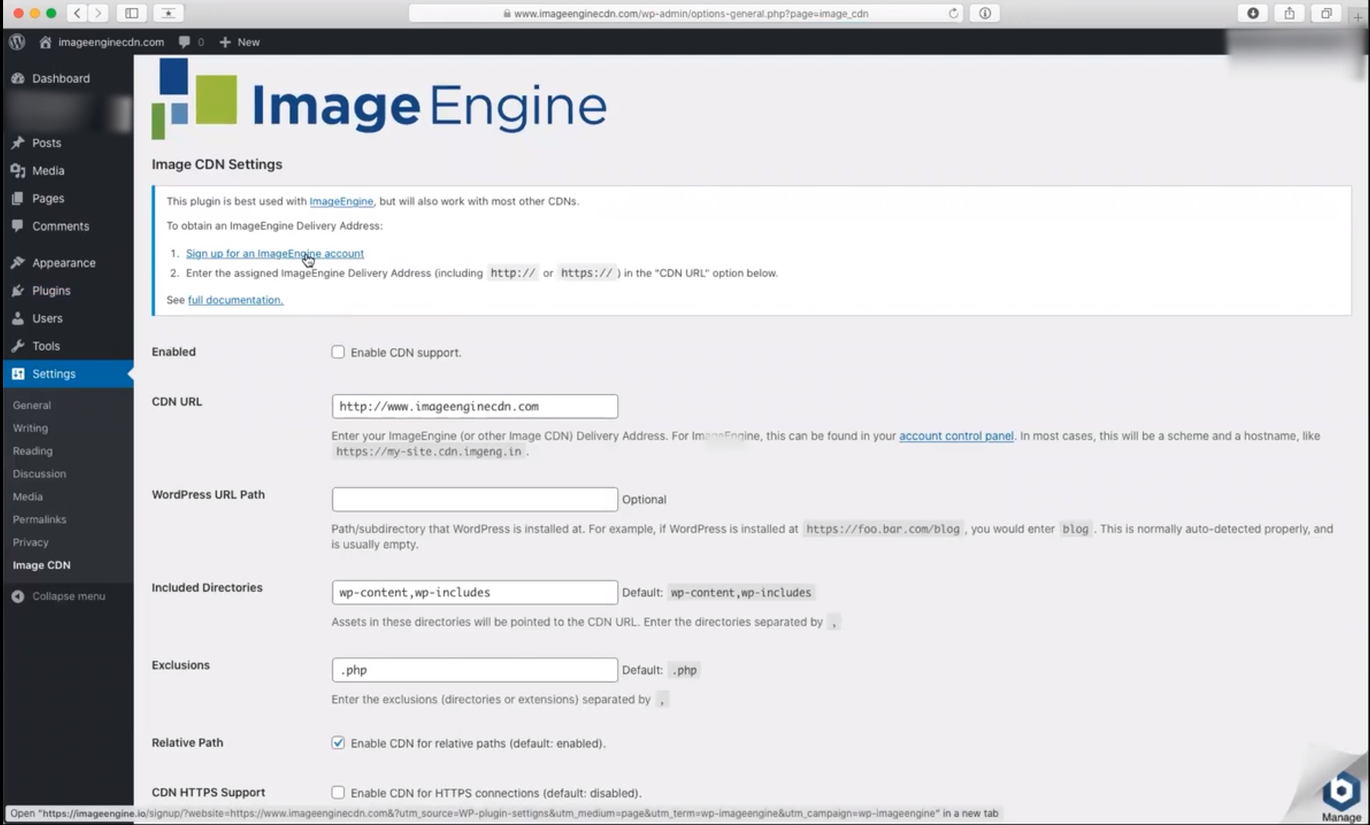Click the Exclusions input field
The image size is (1370, 825).
tap(475, 669)
